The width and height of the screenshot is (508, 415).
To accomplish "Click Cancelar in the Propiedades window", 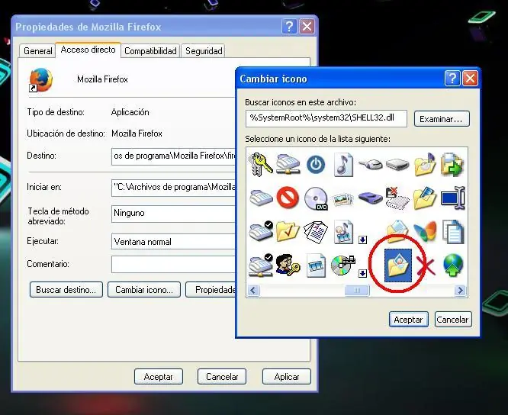I will tap(222, 377).
